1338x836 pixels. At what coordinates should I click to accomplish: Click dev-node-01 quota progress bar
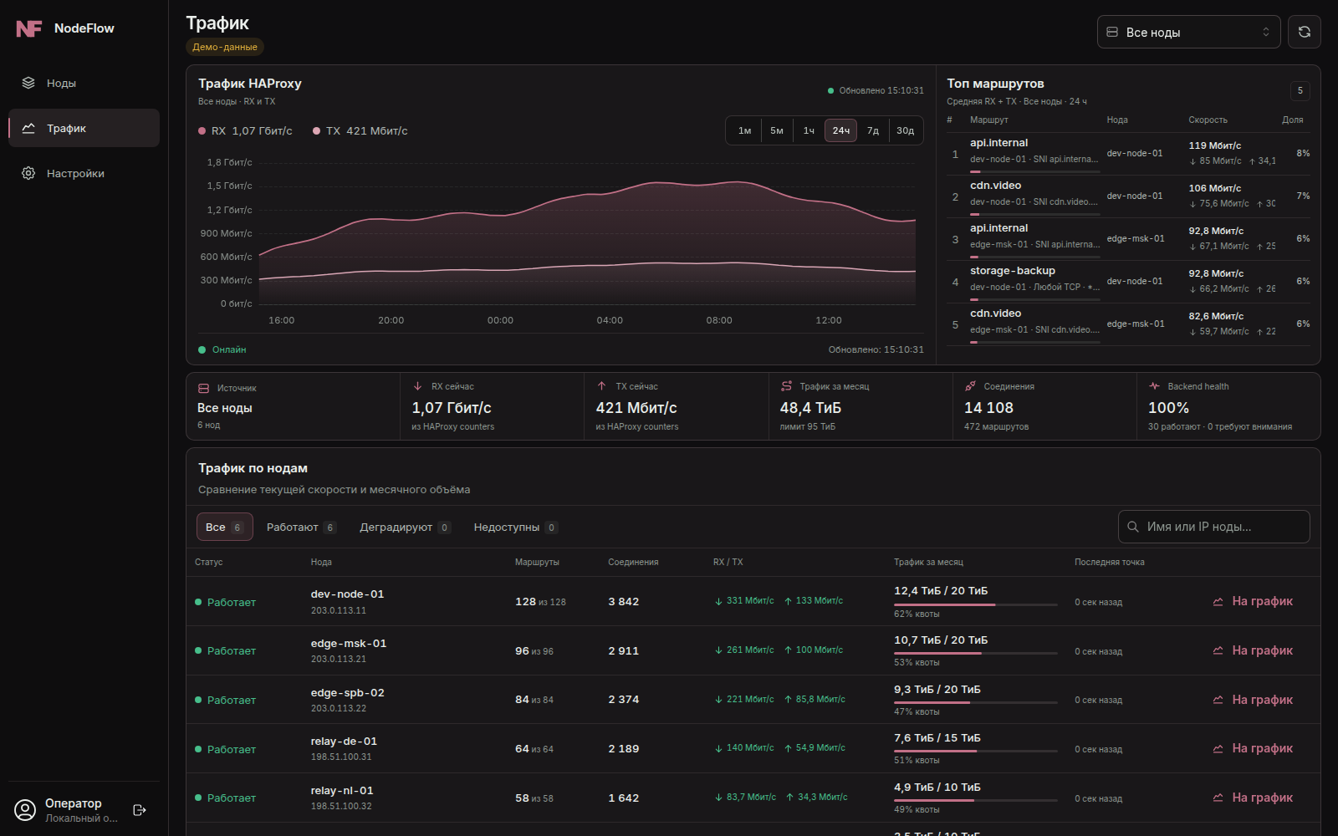975,604
